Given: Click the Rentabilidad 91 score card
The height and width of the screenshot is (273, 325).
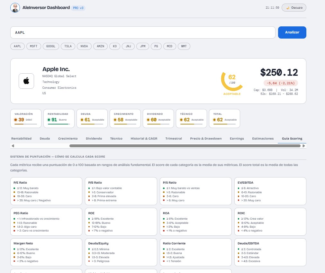Looking at the screenshot, I should pos(59,118).
